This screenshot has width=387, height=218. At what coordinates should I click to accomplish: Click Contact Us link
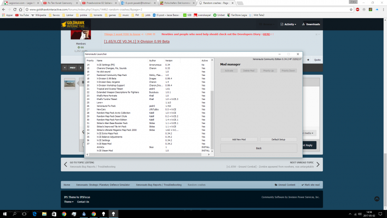point(83,202)
